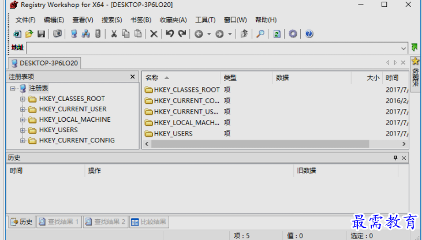Select the DESKTOP-3P6LO20 tab
The height and width of the screenshot is (240, 422).
click(x=44, y=63)
